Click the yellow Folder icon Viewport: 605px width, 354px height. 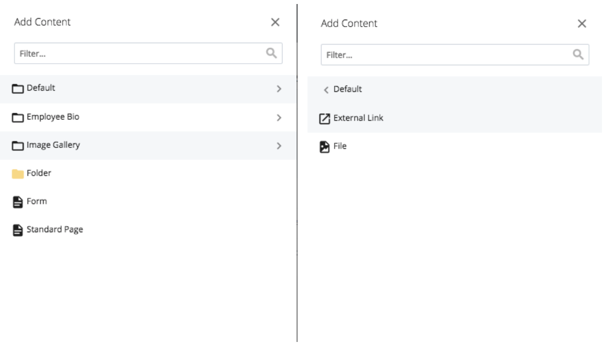point(18,174)
